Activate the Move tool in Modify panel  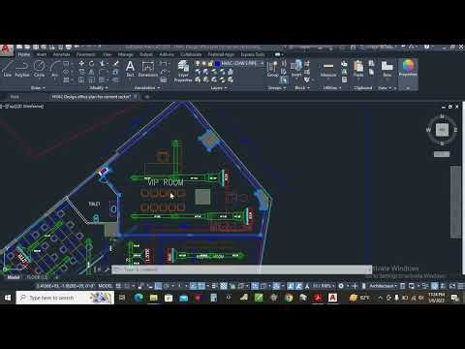(x=81, y=63)
